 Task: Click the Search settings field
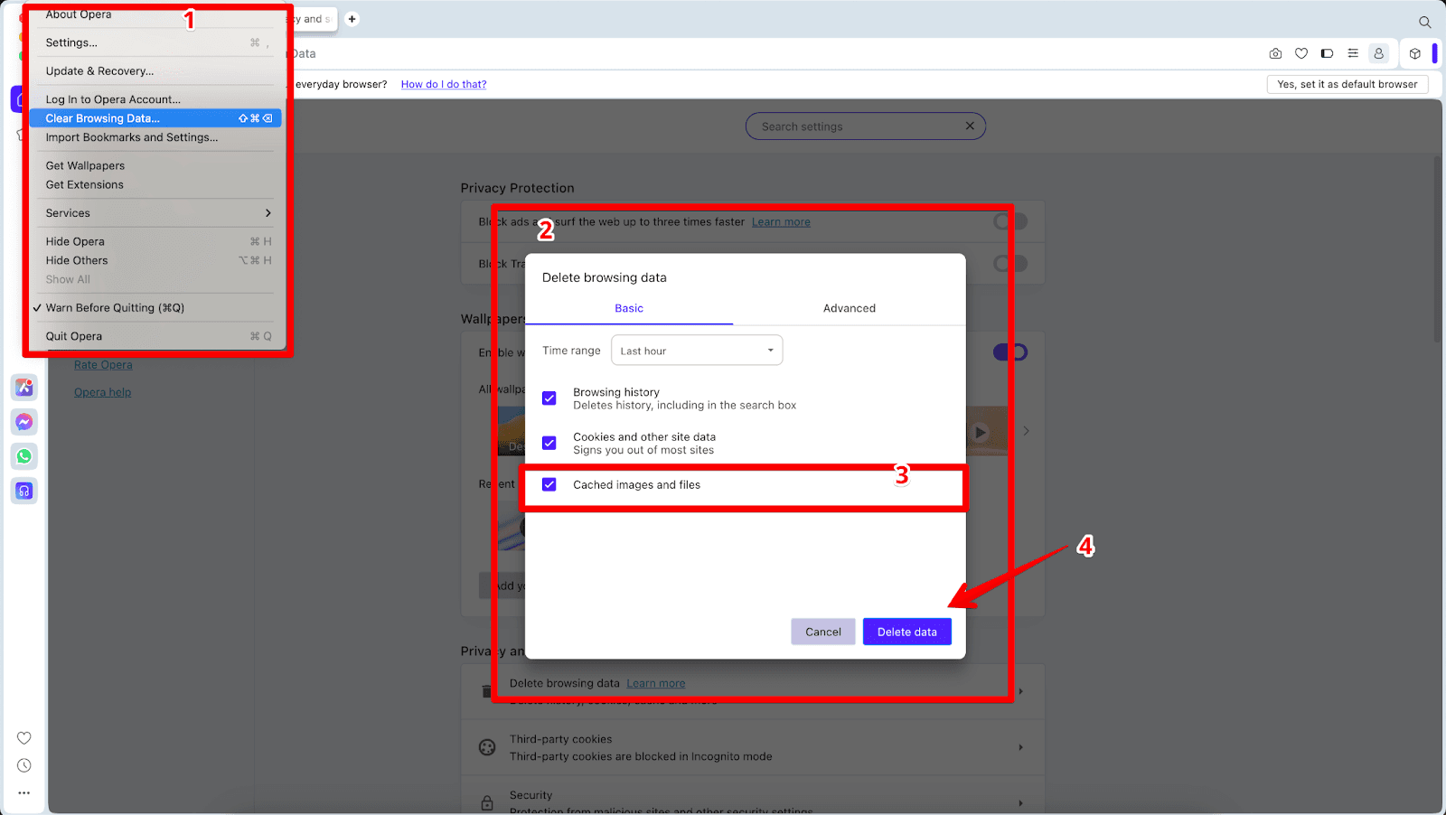pyautogui.click(x=859, y=126)
